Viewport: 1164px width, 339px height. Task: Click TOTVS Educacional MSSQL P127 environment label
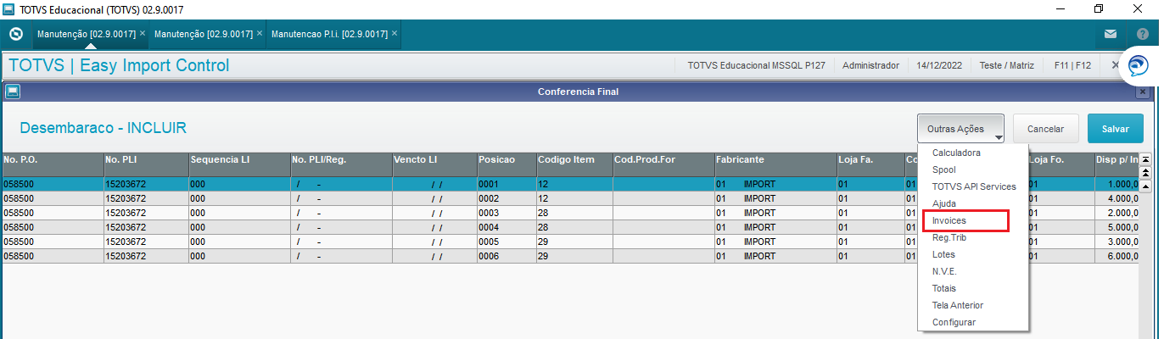coord(756,65)
